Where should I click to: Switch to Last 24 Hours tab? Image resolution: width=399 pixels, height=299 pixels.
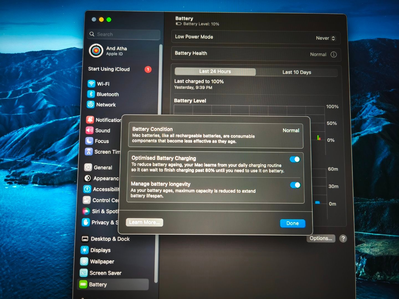coord(215,71)
